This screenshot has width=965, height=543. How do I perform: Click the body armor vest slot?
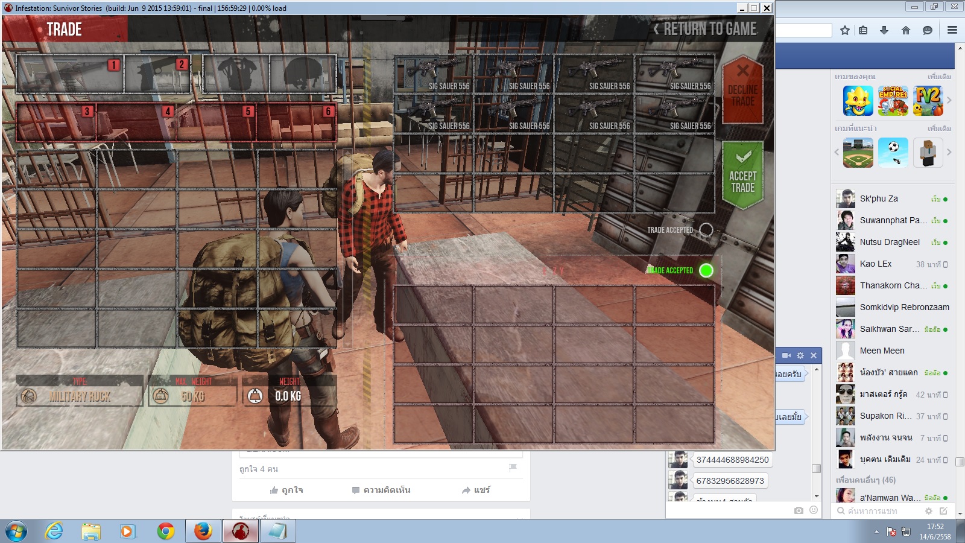(x=236, y=74)
